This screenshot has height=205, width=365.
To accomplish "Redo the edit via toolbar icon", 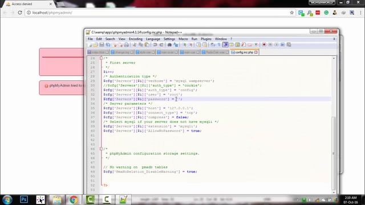I will click(x=161, y=44).
